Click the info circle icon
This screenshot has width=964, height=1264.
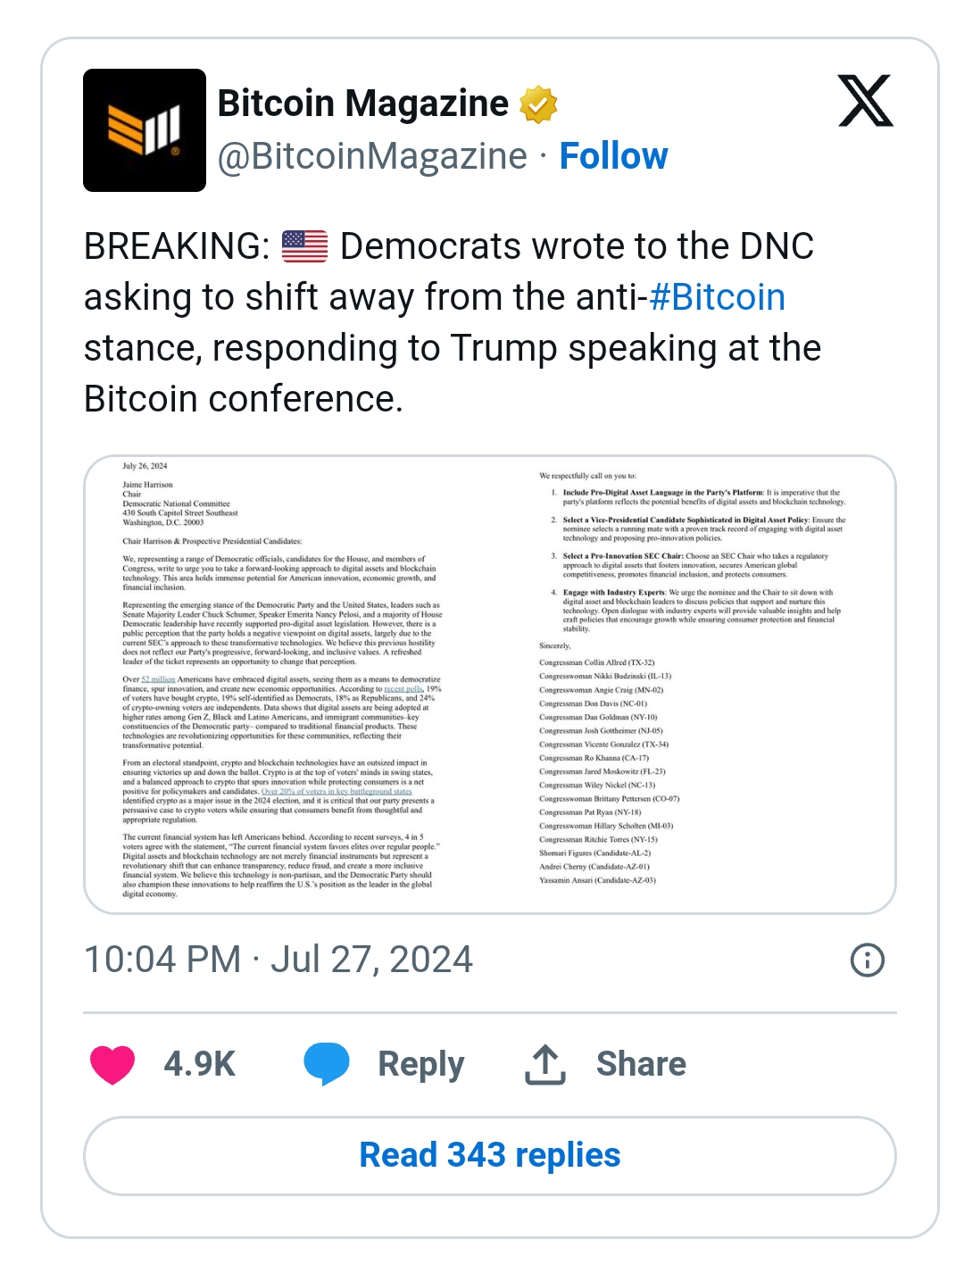pos(867,960)
